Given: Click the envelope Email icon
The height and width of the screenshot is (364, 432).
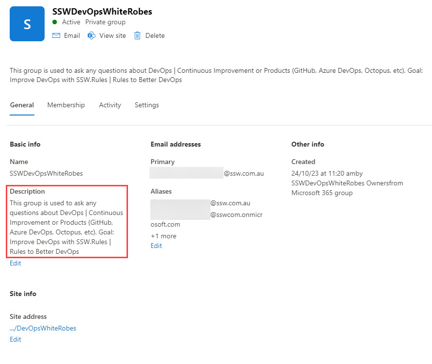Looking at the screenshot, I should point(56,35).
